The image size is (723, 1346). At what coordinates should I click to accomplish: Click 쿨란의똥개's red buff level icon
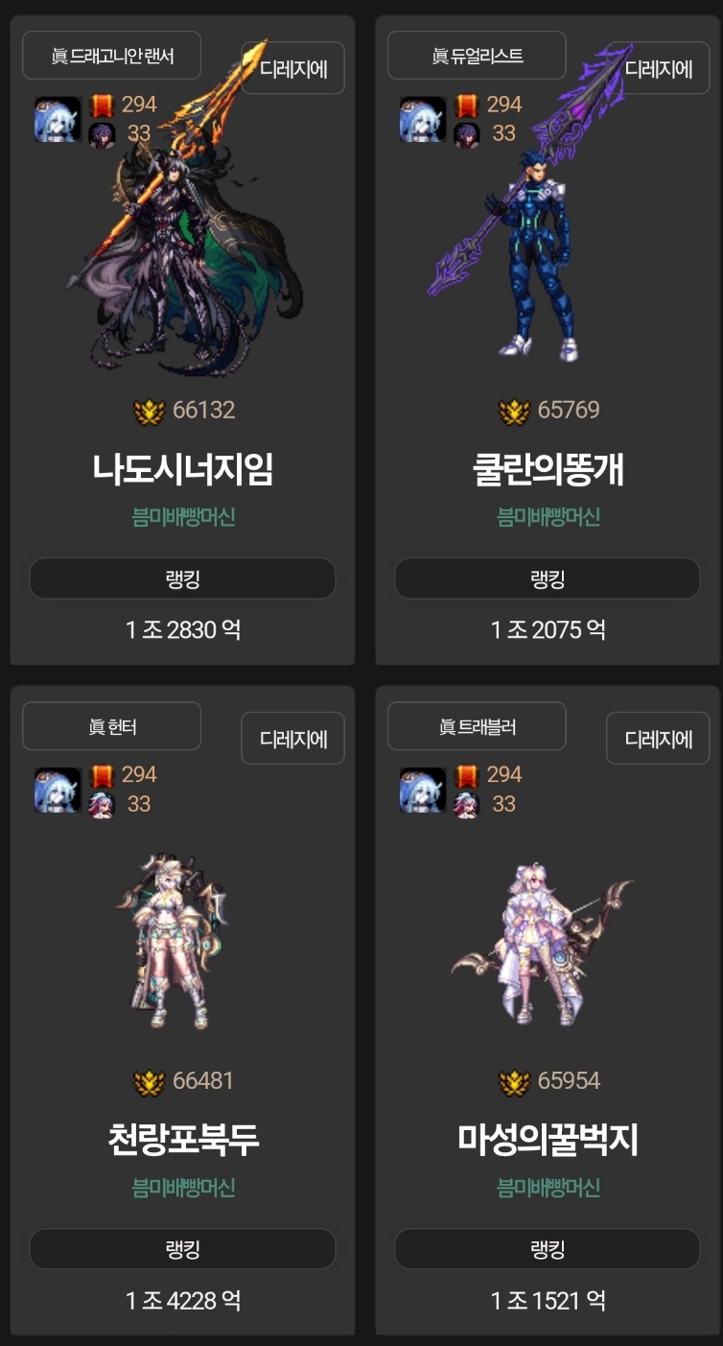pos(466,105)
